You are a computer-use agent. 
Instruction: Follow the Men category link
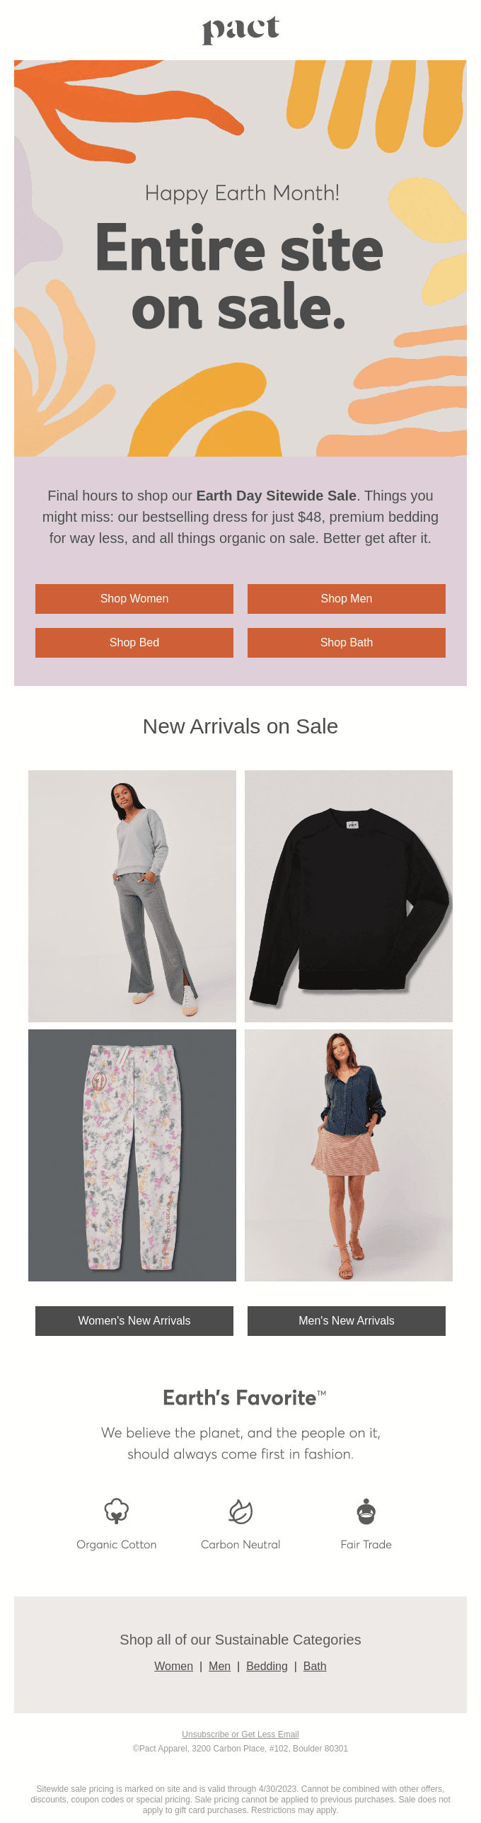point(219,1667)
